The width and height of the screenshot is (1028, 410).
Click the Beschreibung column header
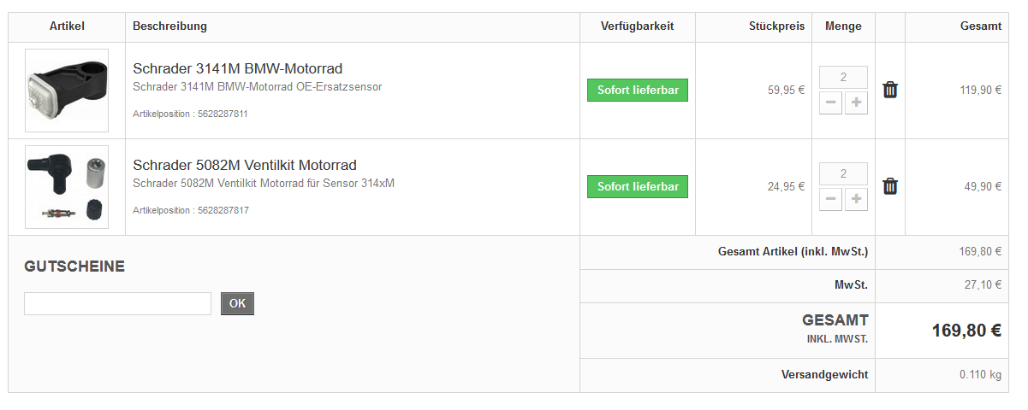point(170,26)
